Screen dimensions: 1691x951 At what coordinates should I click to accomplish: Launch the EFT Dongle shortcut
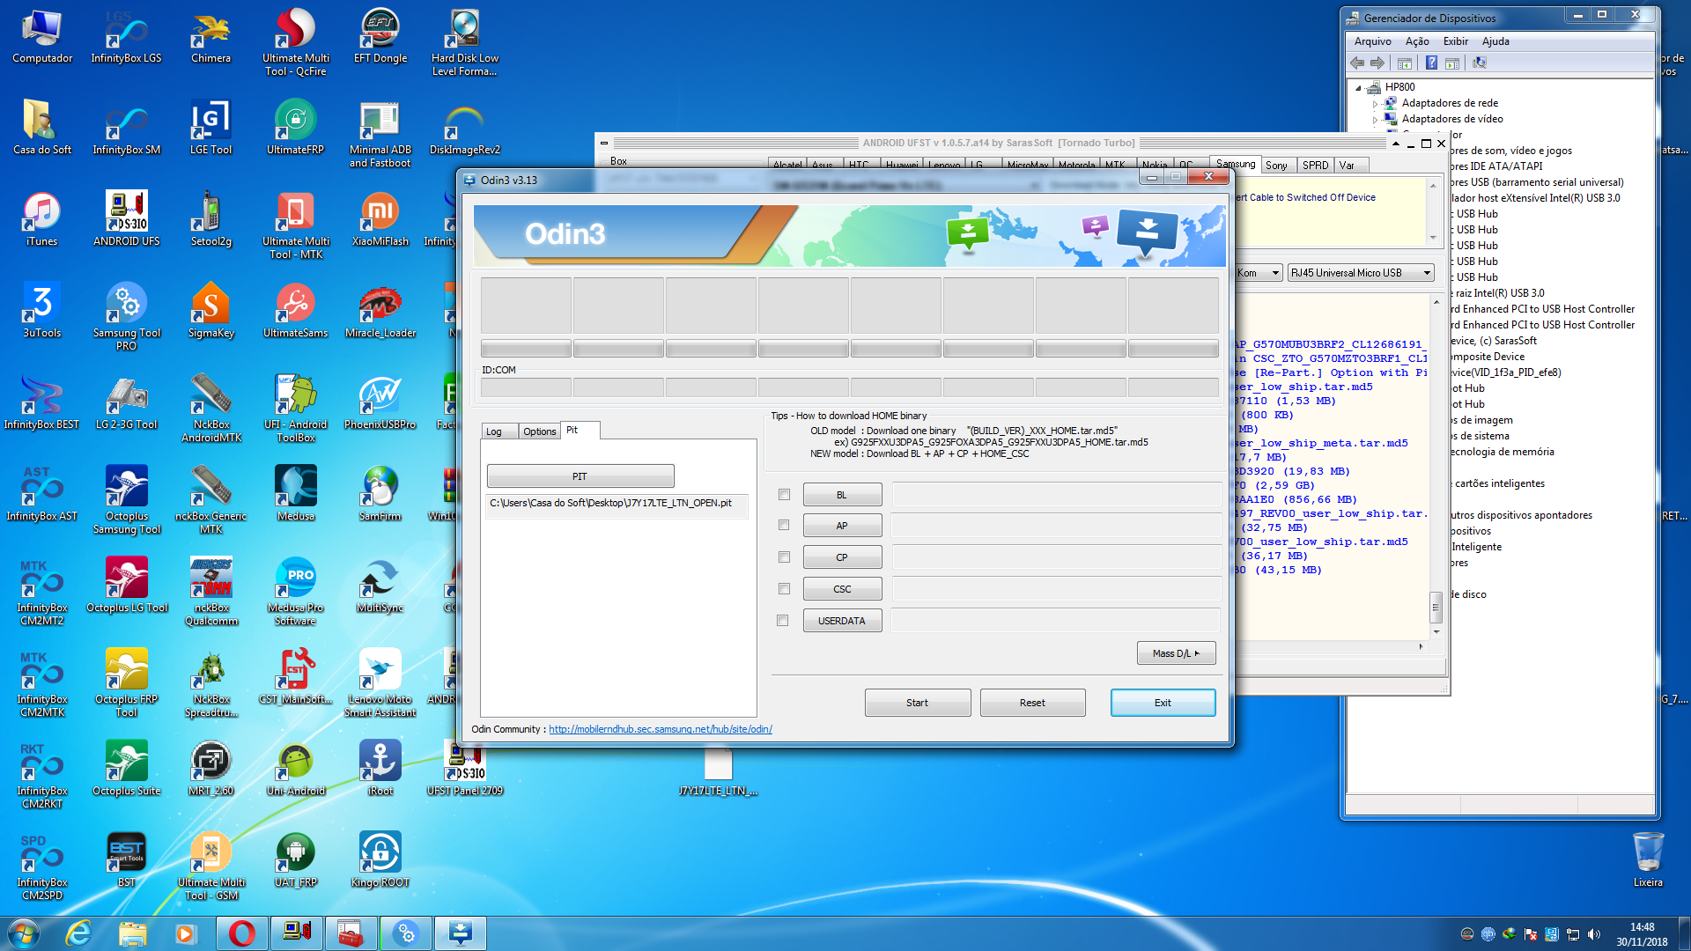pos(380,37)
